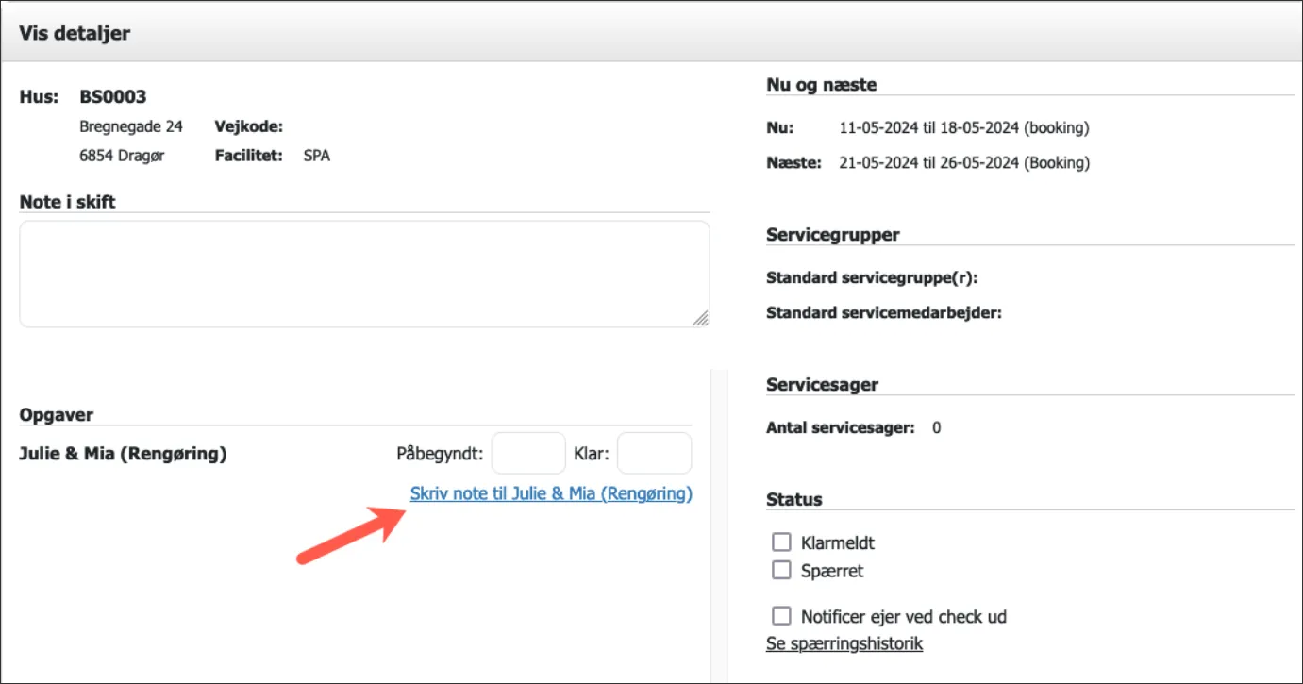Click inside the Påbegyndt input field
Image resolution: width=1303 pixels, height=684 pixels.
528,453
